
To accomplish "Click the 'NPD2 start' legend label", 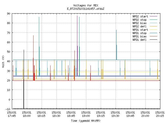I will 140,16.
